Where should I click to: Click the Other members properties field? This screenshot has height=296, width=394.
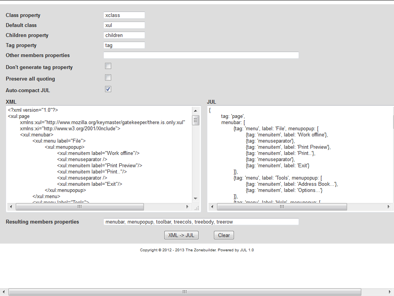[x=200, y=55]
